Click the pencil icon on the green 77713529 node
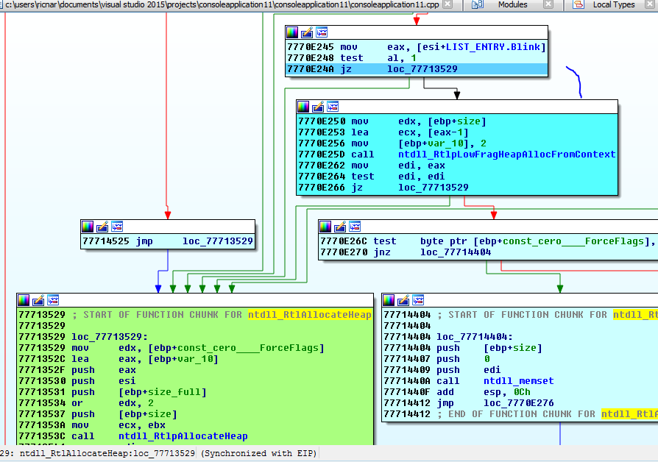 pos(38,299)
